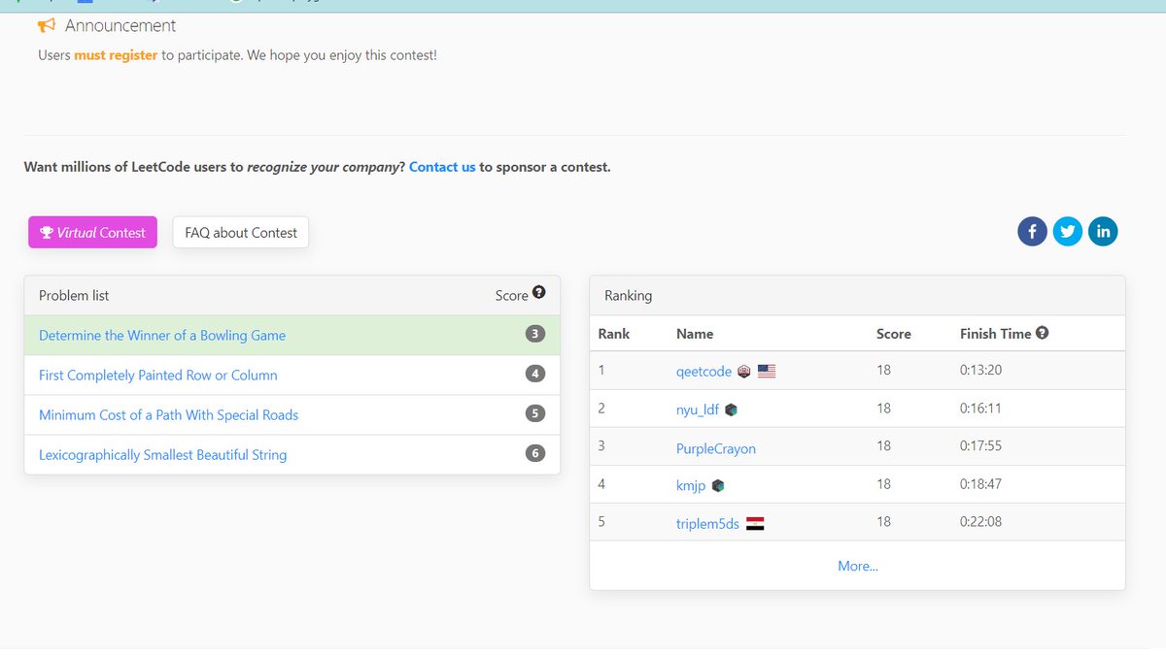Click the hexagon badge next to kmjp

pyautogui.click(x=717, y=485)
